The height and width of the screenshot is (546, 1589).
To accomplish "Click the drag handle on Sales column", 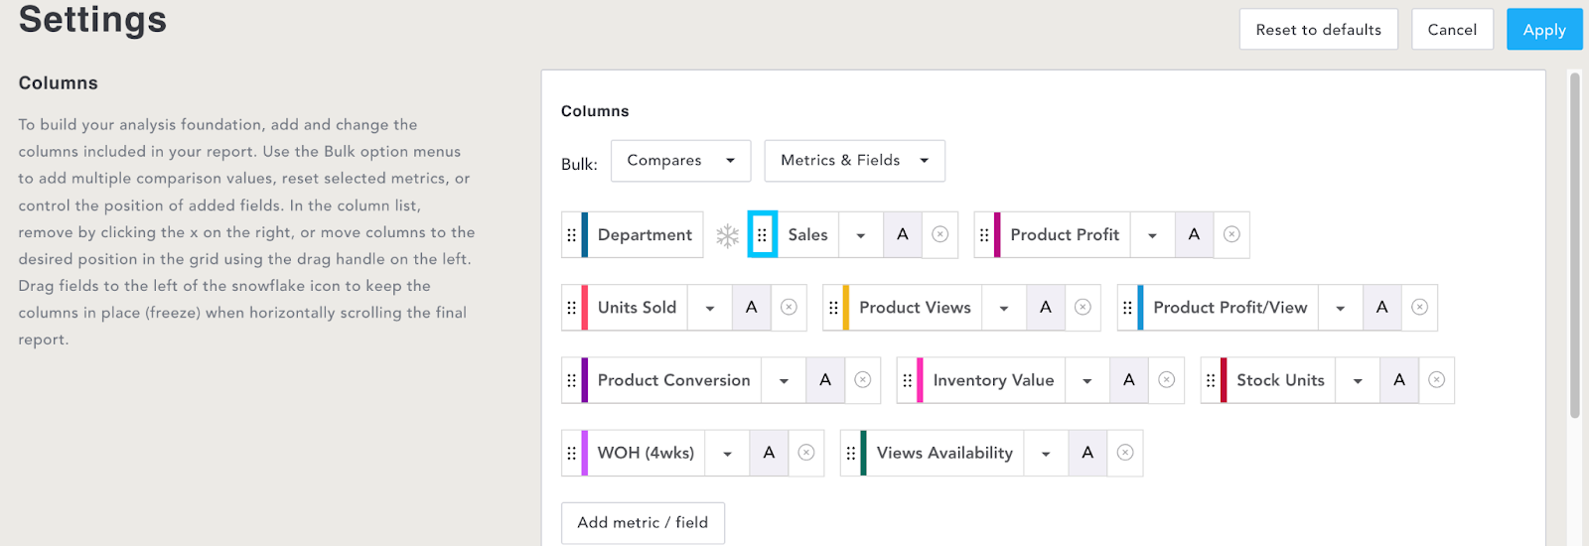I will (762, 235).
